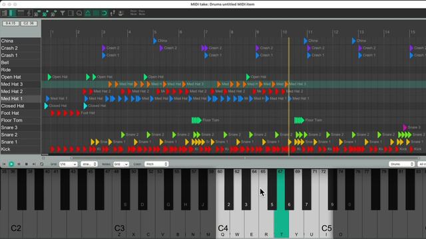Click the black piano key labeled 2
426x239 pixels.
tap(229, 190)
